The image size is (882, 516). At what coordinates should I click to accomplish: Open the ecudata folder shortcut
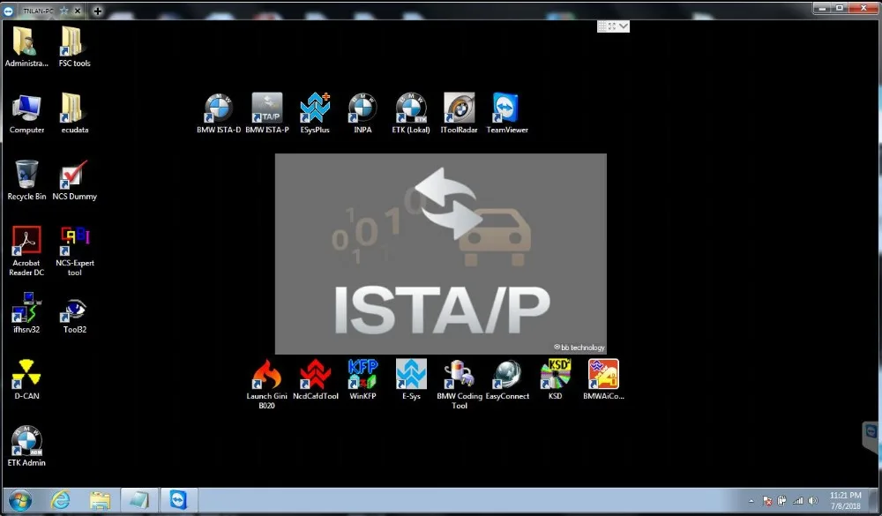tap(74, 114)
